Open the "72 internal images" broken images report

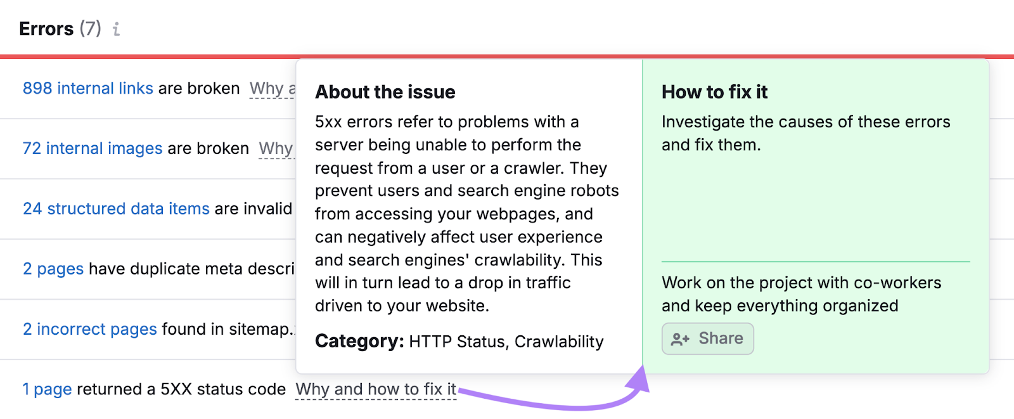coord(92,148)
